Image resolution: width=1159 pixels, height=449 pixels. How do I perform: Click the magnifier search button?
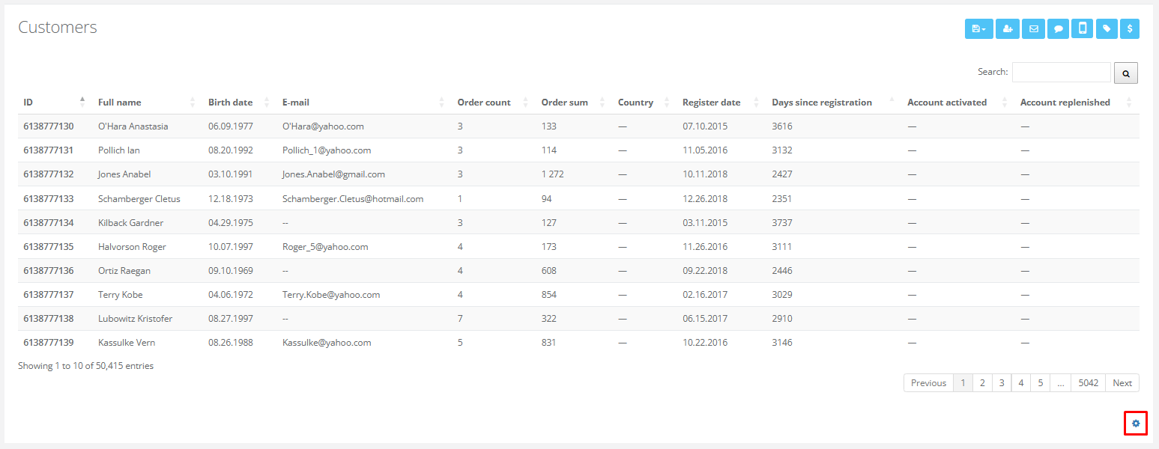pyautogui.click(x=1126, y=73)
